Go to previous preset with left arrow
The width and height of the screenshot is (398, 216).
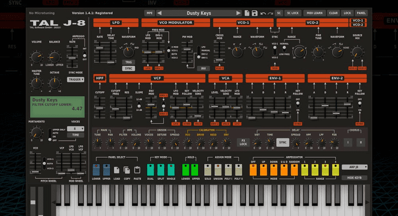[160, 12]
